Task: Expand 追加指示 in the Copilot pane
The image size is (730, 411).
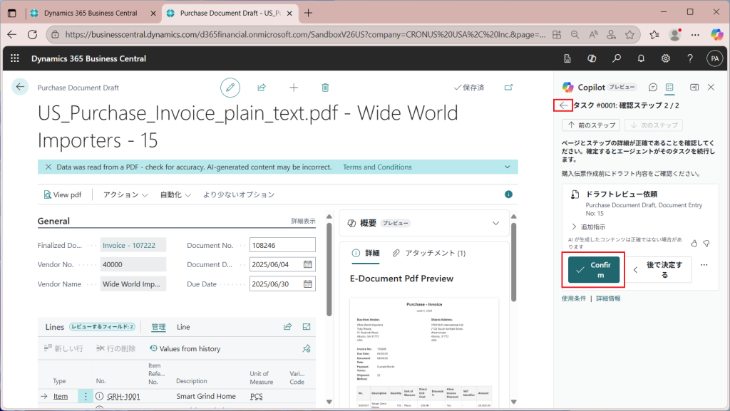Action: 588,227
